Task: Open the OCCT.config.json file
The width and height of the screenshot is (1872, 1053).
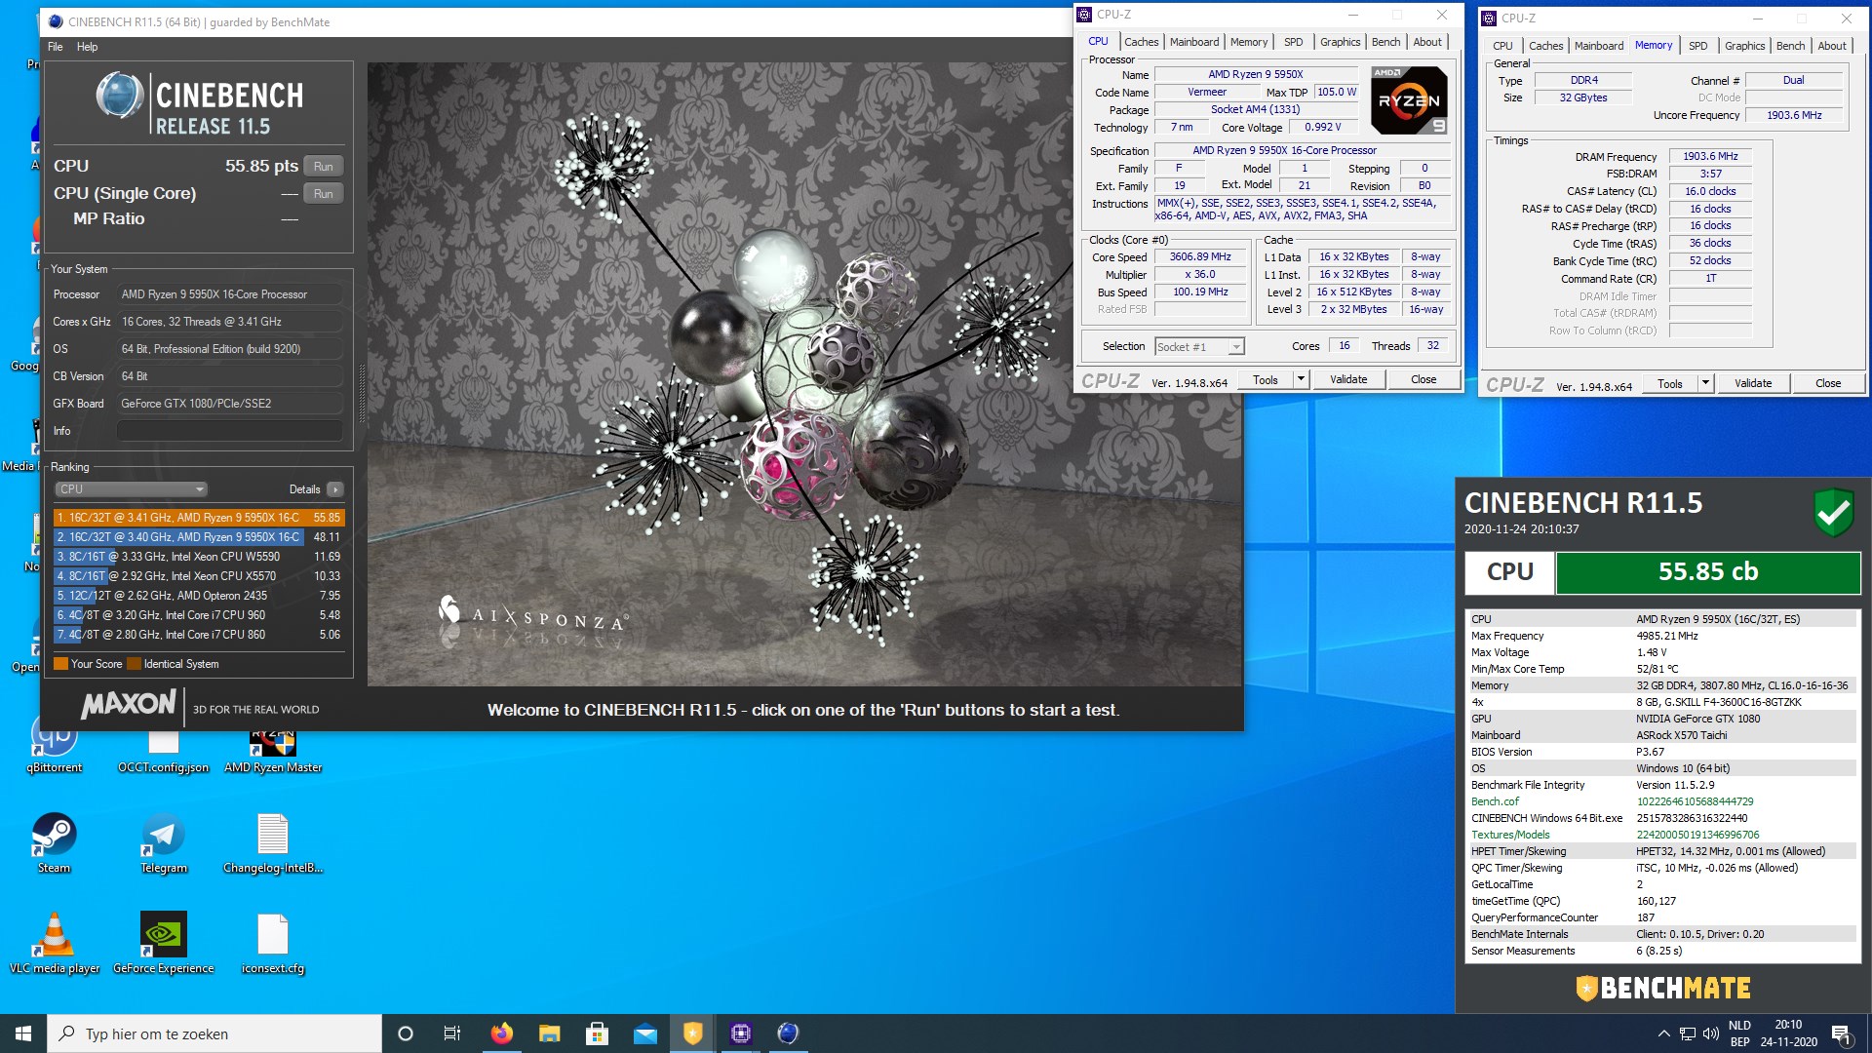Action: [163, 751]
